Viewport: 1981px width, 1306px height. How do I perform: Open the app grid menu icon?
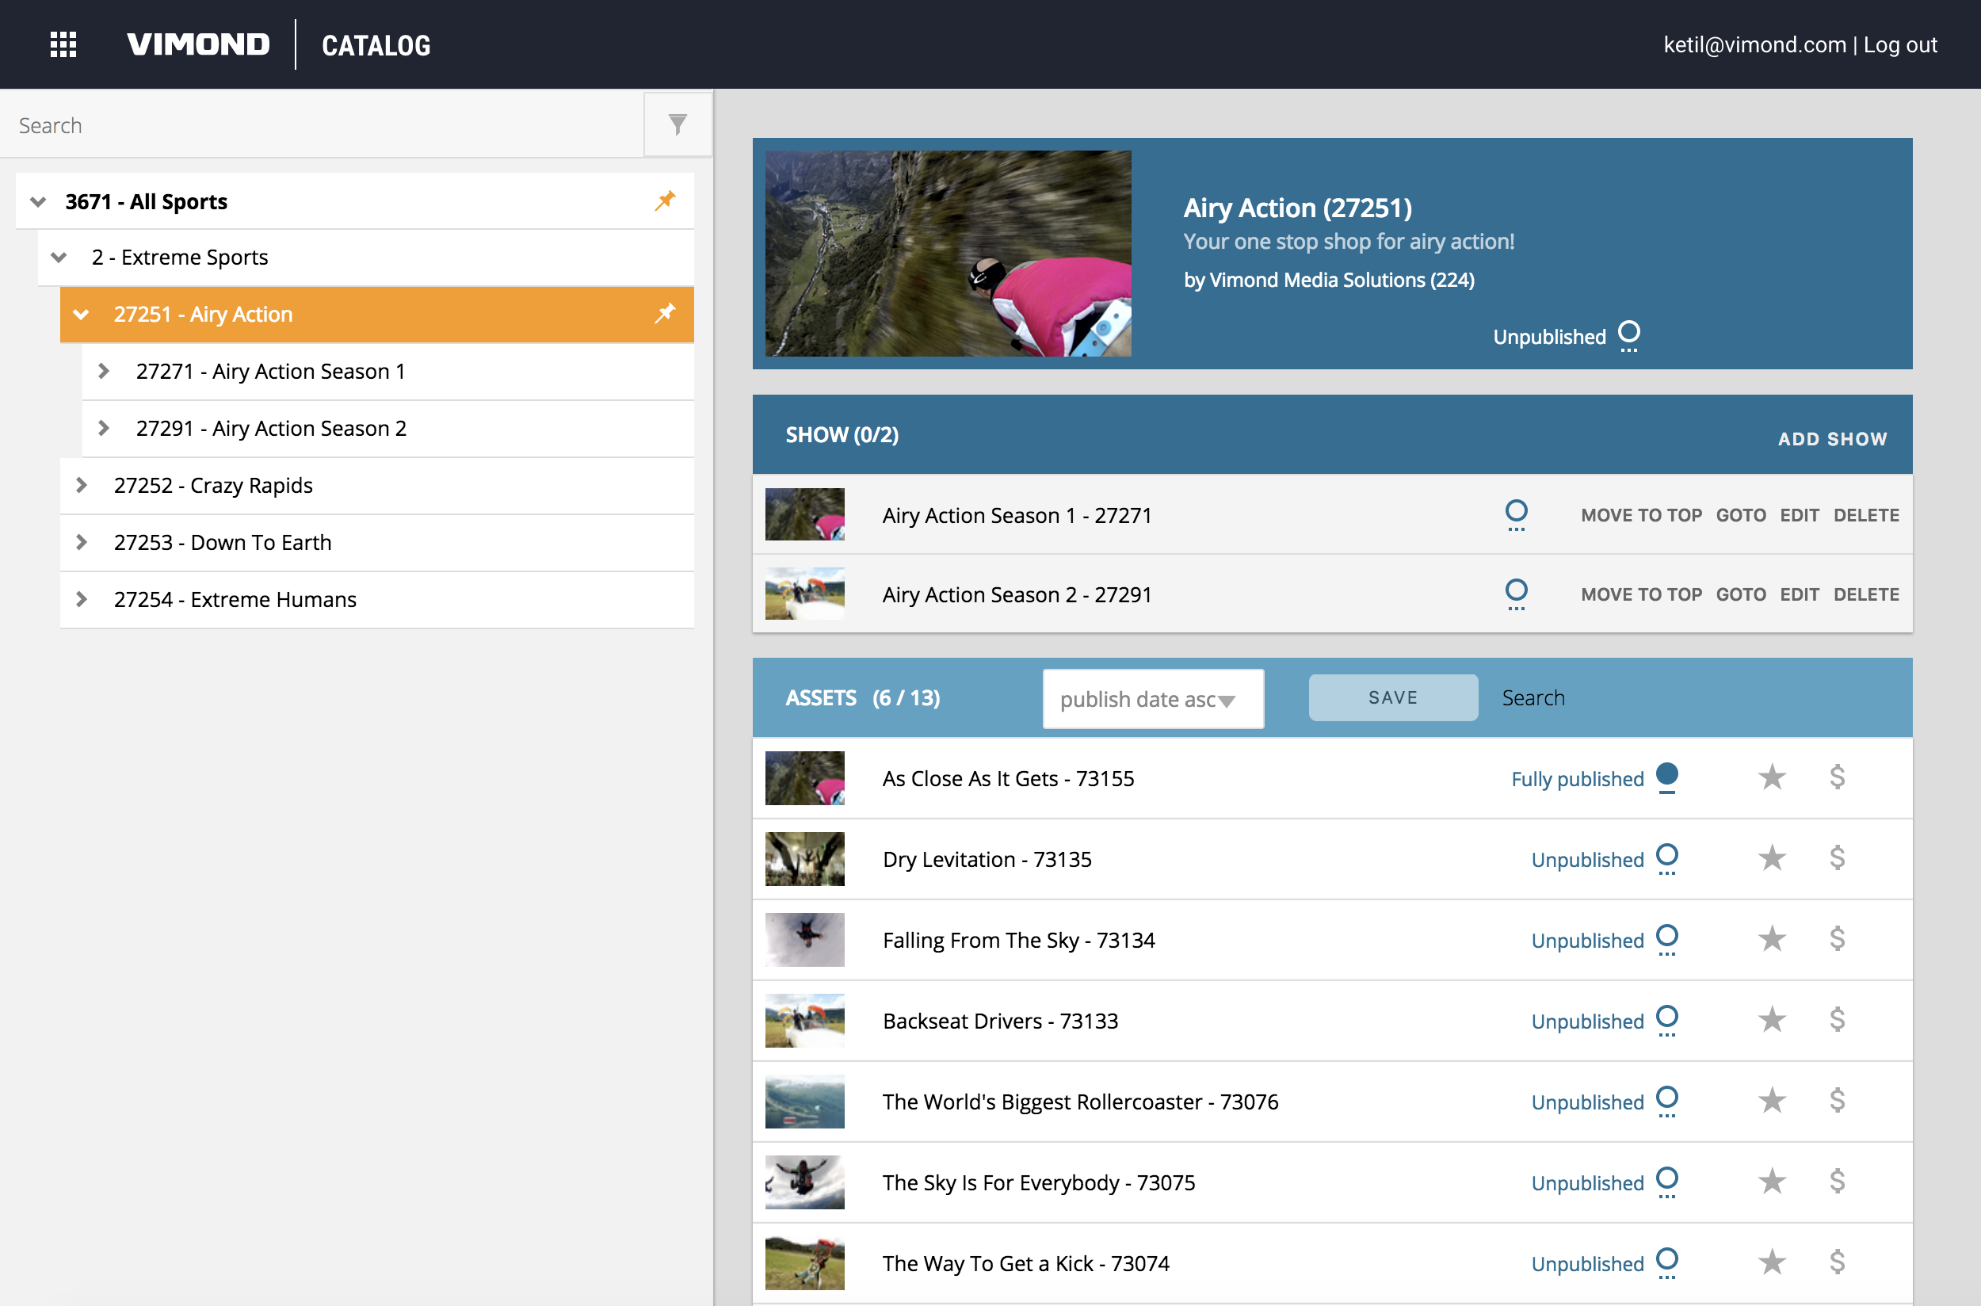tap(63, 45)
